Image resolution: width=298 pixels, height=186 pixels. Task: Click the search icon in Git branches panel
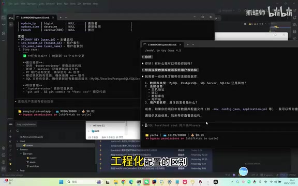17,131
